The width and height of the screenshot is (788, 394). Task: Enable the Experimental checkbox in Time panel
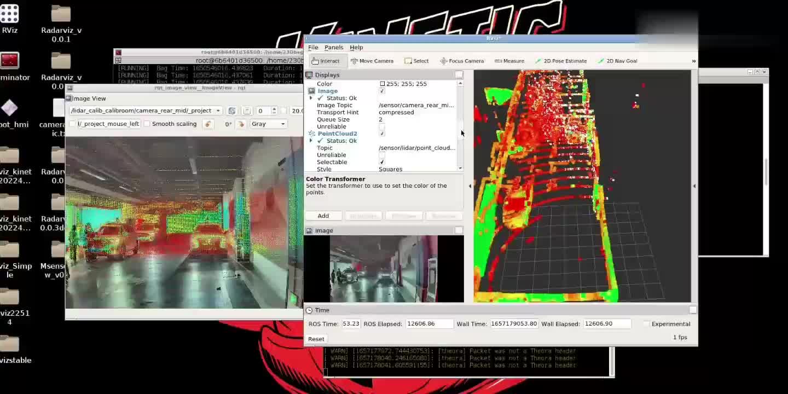click(x=646, y=324)
